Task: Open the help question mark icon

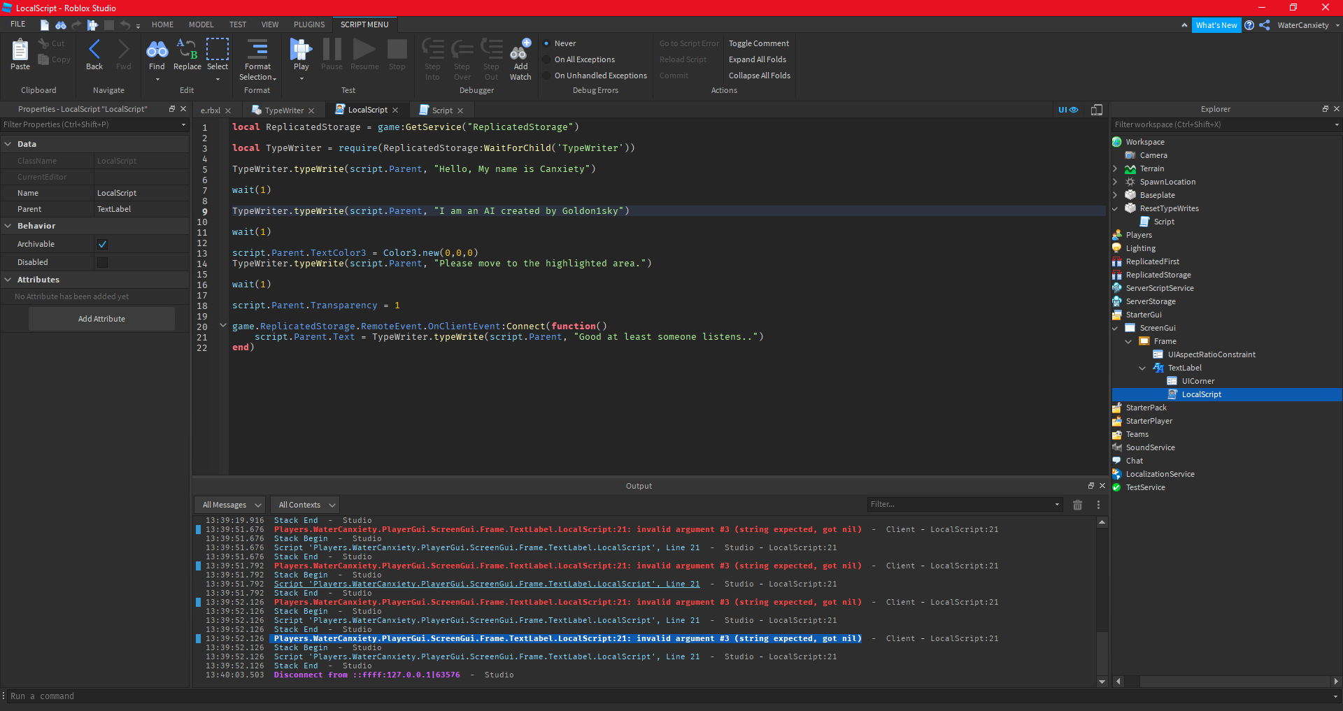Action: click(x=1249, y=25)
